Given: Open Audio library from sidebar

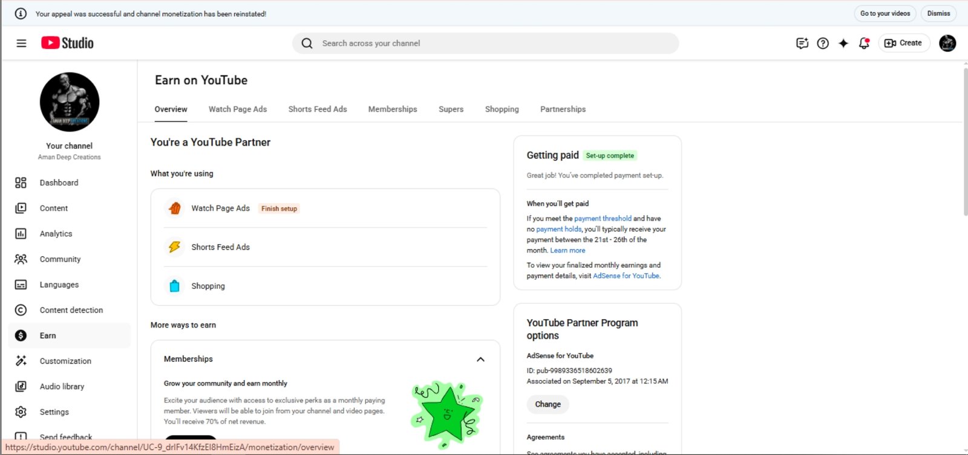Looking at the screenshot, I should pos(62,387).
